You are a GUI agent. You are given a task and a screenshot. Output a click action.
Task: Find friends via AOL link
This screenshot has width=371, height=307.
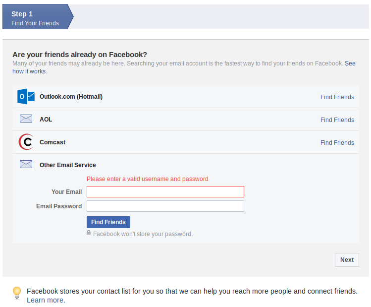pyautogui.click(x=337, y=120)
